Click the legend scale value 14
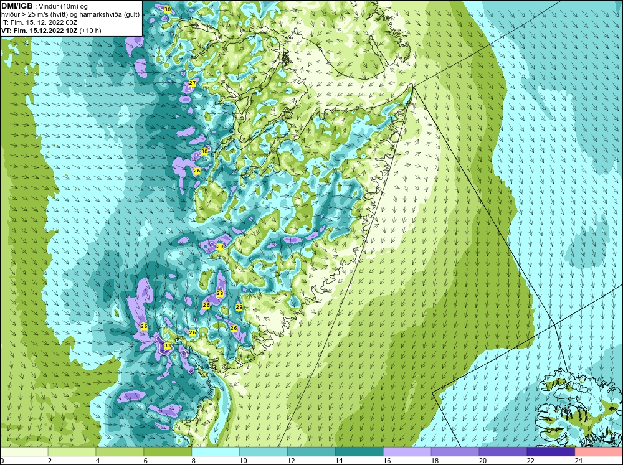 (339, 461)
